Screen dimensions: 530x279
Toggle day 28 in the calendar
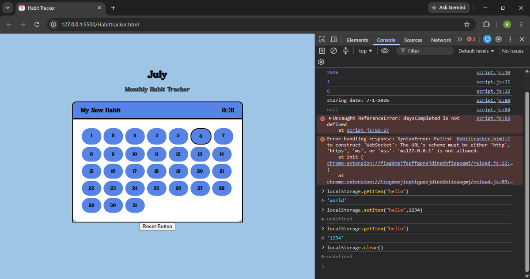(x=222, y=188)
